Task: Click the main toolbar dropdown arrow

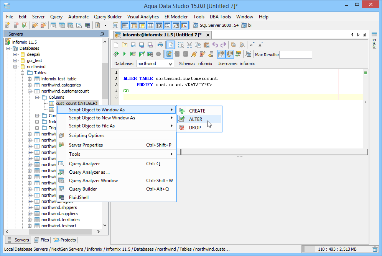Action: [x=105, y=25]
